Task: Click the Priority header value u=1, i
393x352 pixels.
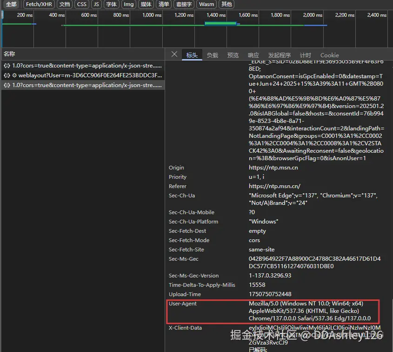Action: click(256, 177)
